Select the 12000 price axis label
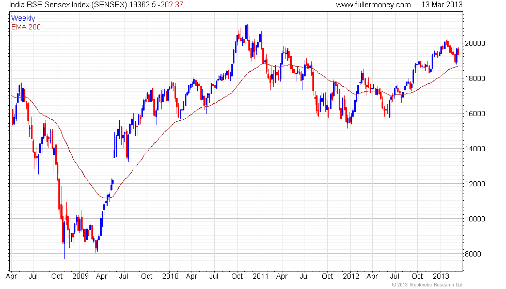 click(475, 184)
